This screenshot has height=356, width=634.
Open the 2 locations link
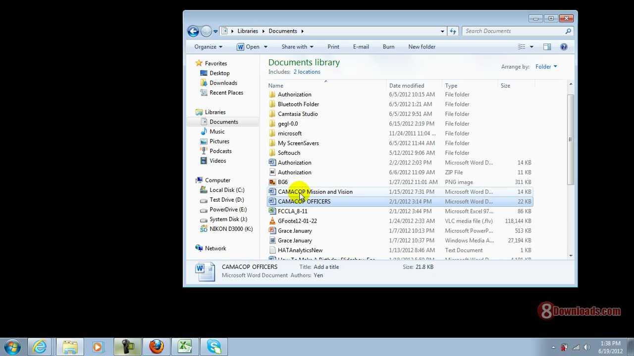307,72
